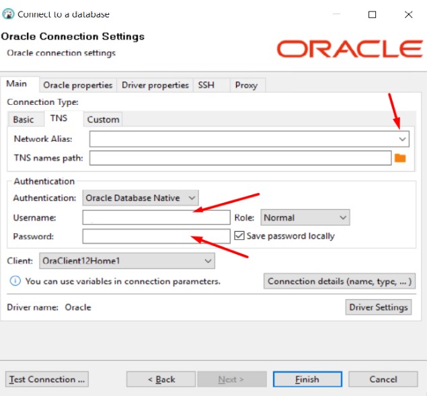This screenshot has width=427, height=396.
Task: Click the 'Password:' label
Action: [34, 237]
